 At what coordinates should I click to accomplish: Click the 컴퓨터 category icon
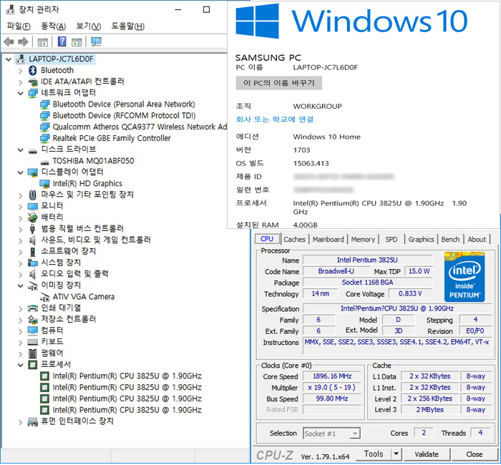[33, 331]
